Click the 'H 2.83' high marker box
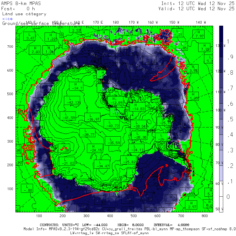 pos(35,50)
